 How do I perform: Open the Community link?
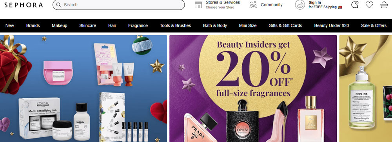pos(272,5)
